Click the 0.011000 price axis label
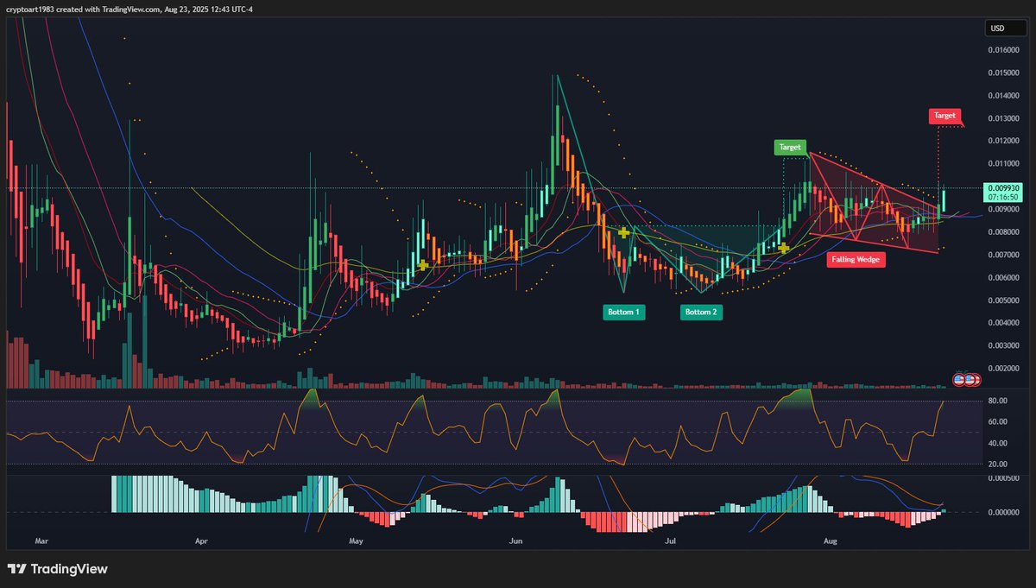This screenshot has width=1036, height=588. click(x=1004, y=163)
